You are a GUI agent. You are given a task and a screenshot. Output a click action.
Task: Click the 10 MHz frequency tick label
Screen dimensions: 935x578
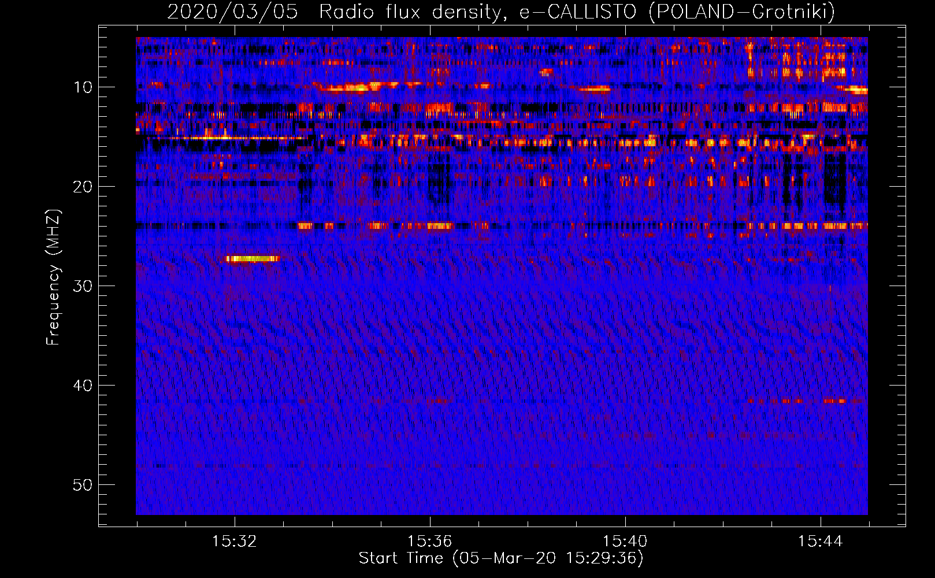[83, 87]
